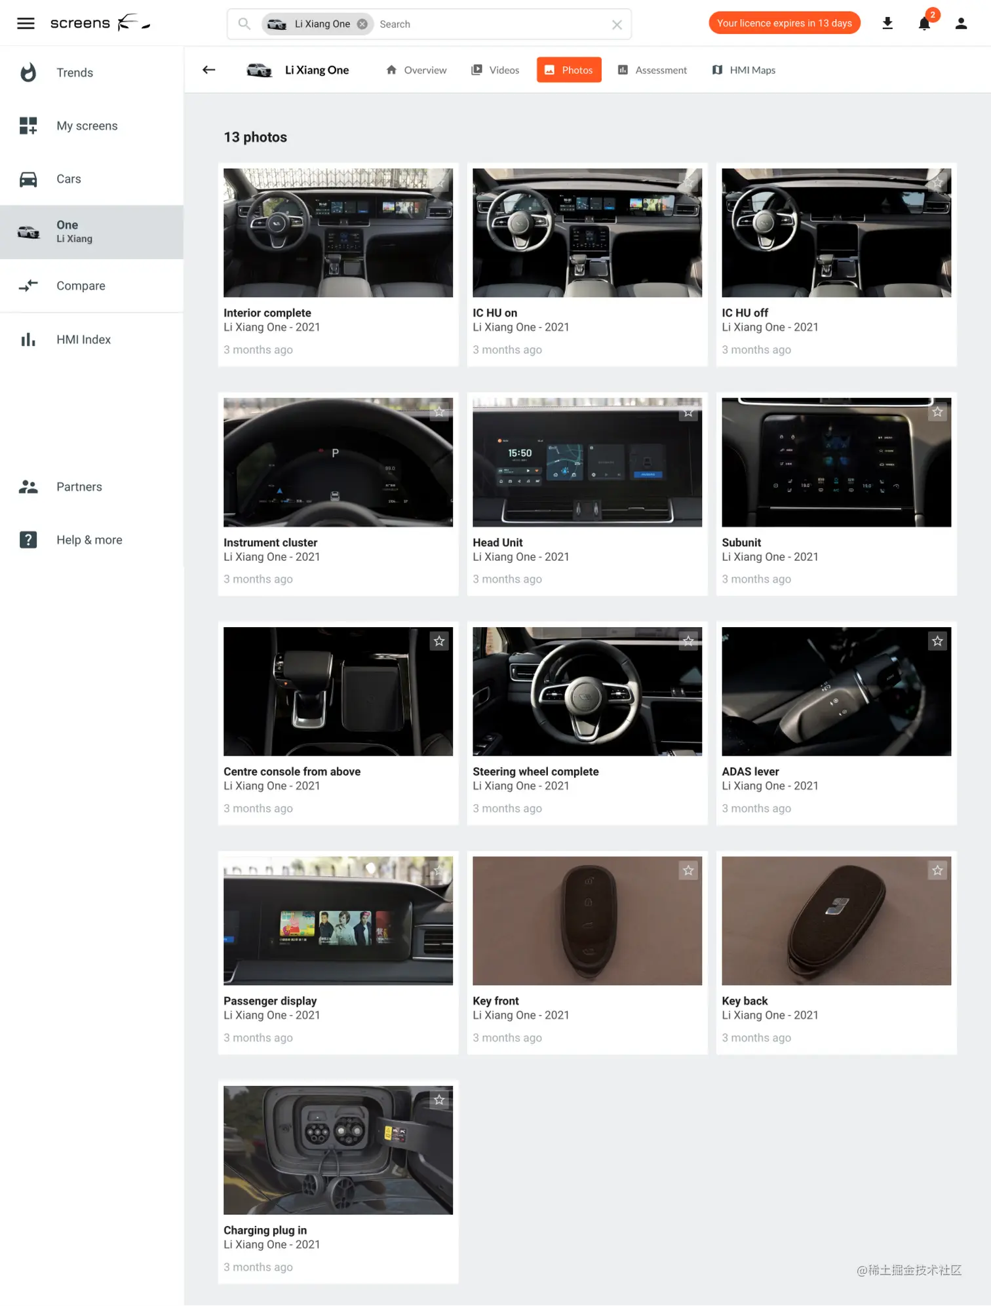This screenshot has height=1306, width=991.
Task: Open Charging plug in photo thumbnail
Action: point(338,1150)
